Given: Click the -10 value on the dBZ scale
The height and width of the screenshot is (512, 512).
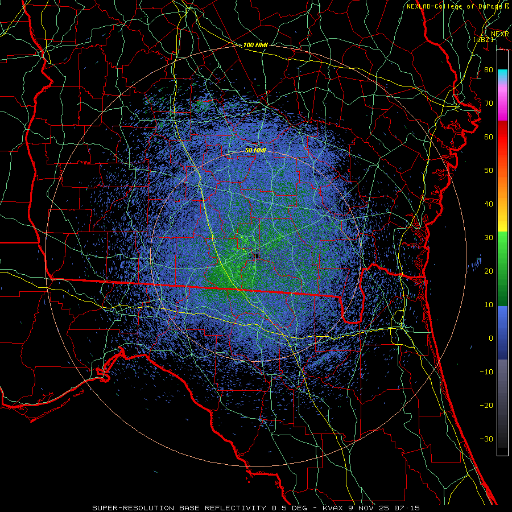Looking at the screenshot, I should tap(486, 372).
